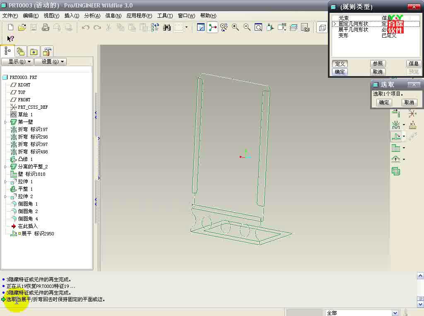The height and width of the screenshot is (316, 424).
Task: Click the Reorient view icon
Action: pyautogui.click(x=270, y=27)
